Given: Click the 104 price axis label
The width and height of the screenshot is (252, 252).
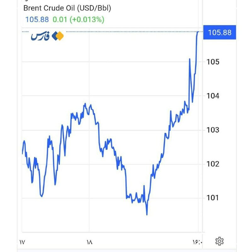Looking at the screenshot, I should coord(213,96).
